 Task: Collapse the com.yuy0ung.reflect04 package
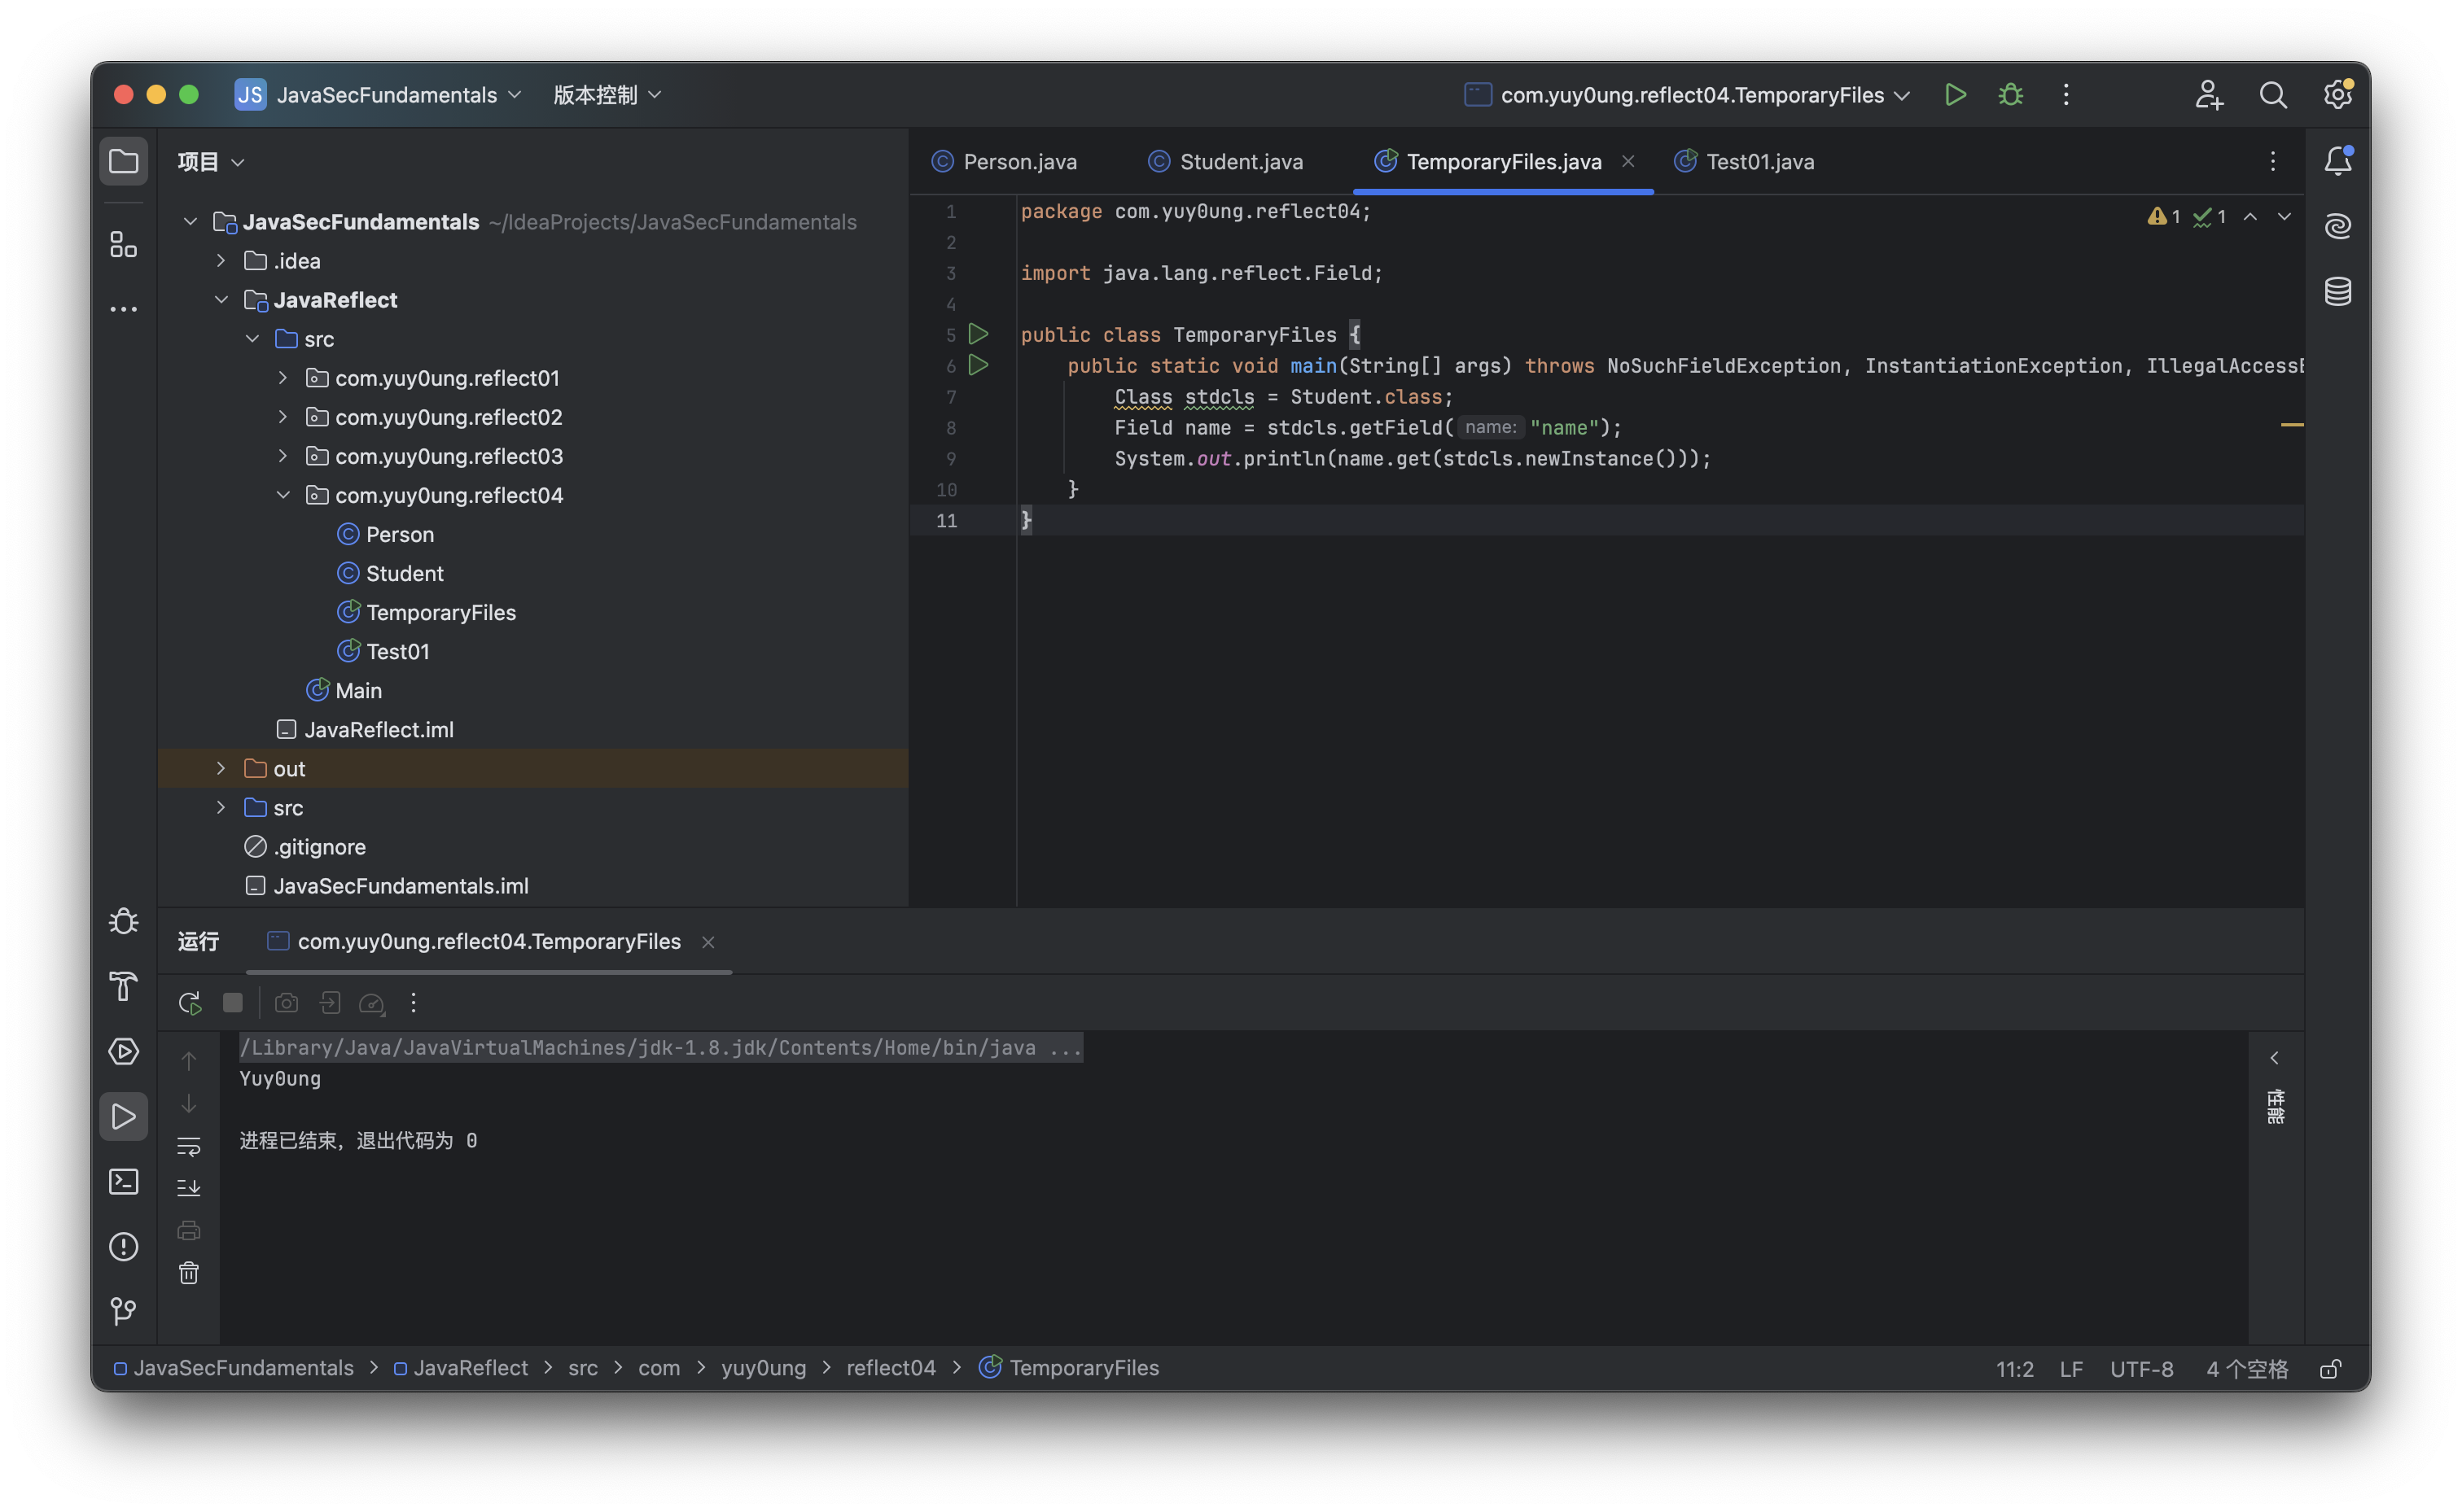coord(283,495)
